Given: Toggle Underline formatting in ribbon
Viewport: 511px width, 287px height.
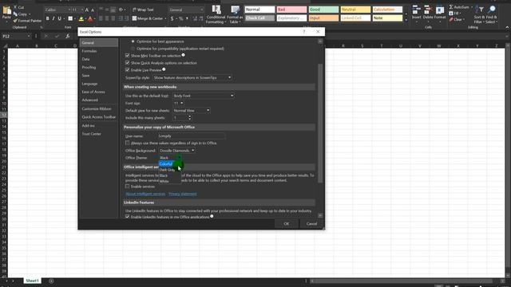Looking at the screenshot, I should click(x=59, y=19).
